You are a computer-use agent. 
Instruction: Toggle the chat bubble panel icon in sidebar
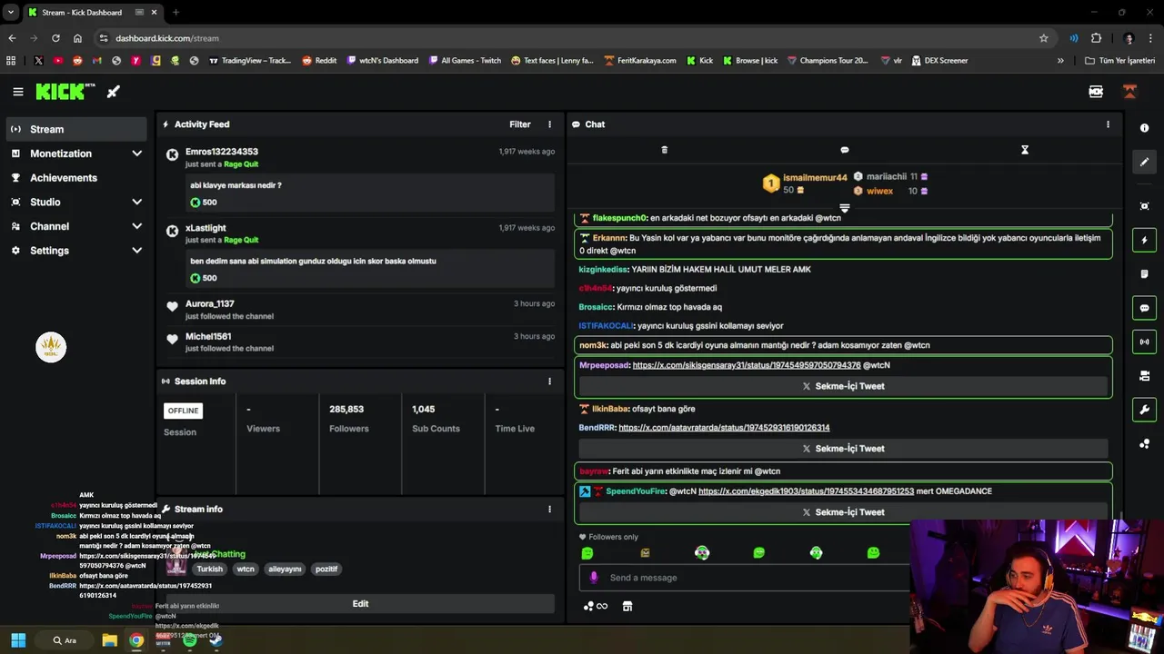point(1144,308)
